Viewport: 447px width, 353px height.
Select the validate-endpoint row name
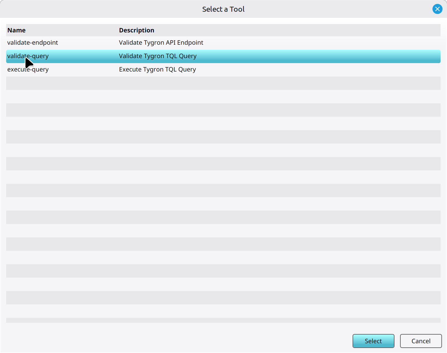(33, 43)
